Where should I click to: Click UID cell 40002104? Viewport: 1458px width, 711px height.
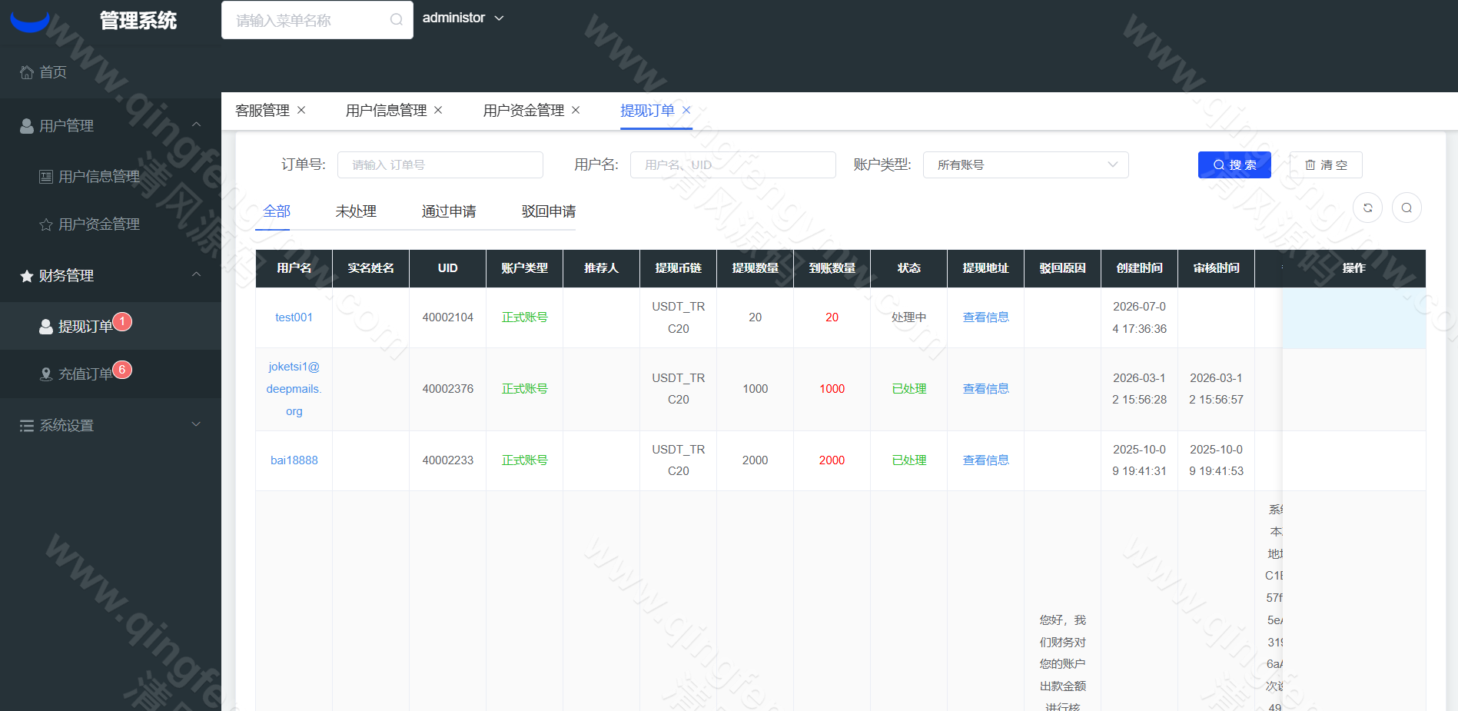click(448, 317)
